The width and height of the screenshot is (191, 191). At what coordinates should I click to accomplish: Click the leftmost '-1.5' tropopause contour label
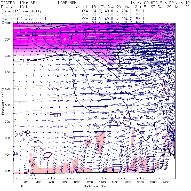[25, 61]
